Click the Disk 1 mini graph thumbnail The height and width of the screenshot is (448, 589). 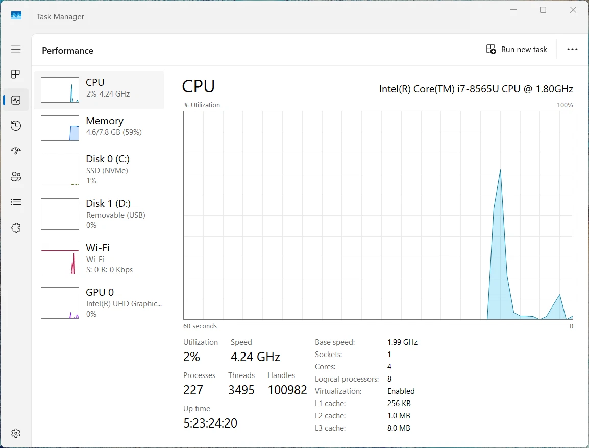(x=60, y=214)
